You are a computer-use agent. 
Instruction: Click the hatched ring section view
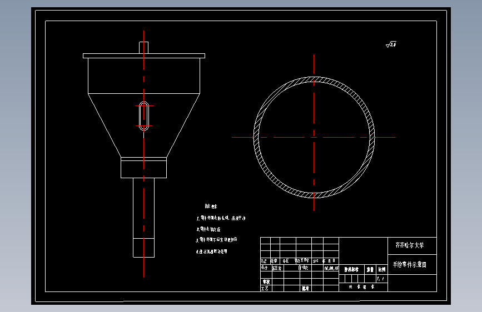pyautogui.click(x=314, y=137)
